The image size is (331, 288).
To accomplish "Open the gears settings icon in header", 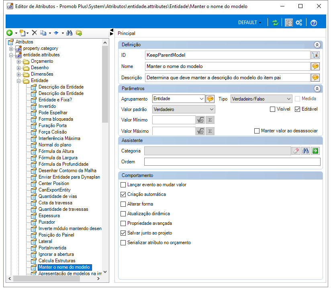I will (x=299, y=23).
